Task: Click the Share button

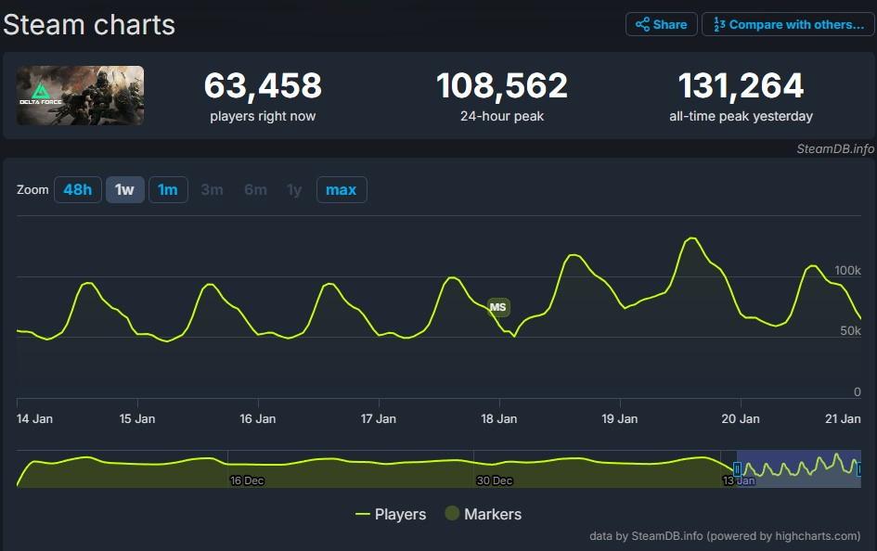Action: coord(661,25)
